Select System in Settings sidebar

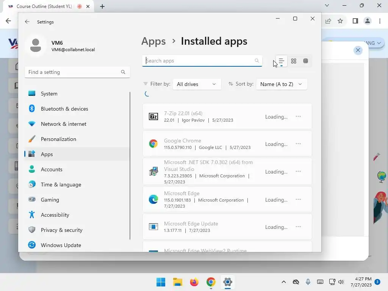77,94
